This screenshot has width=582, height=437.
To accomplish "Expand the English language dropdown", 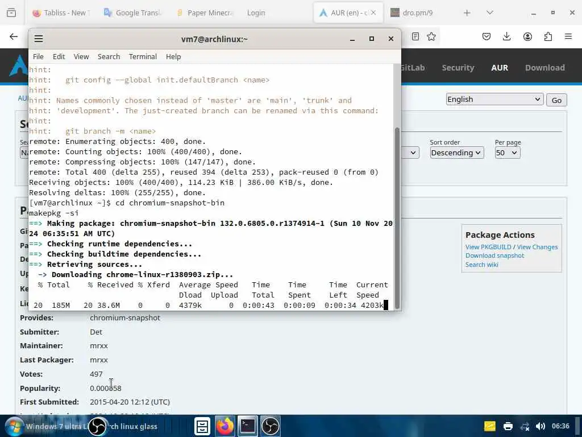I will pyautogui.click(x=494, y=99).
